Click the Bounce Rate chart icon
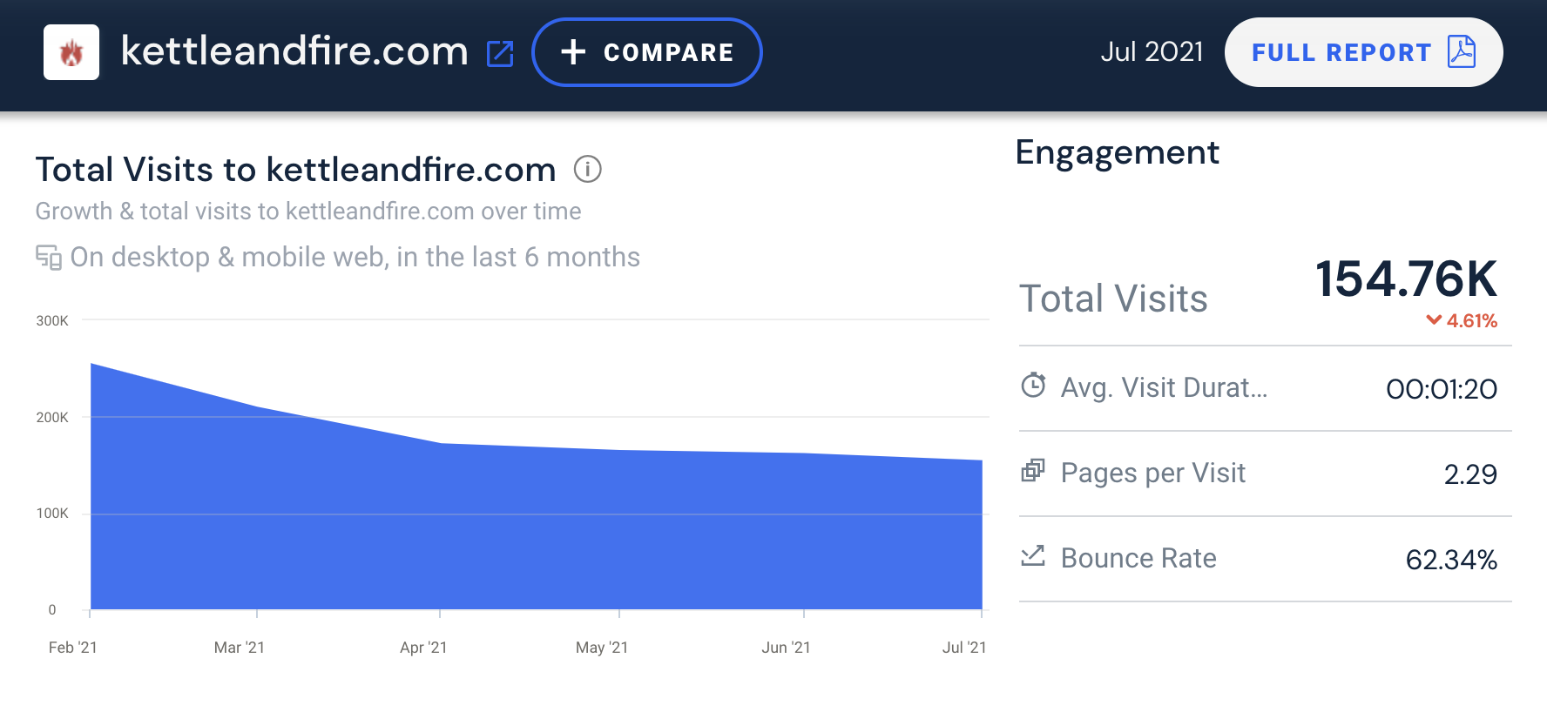The width and height of the screenshot is (1547, 712). [1033, 555]
